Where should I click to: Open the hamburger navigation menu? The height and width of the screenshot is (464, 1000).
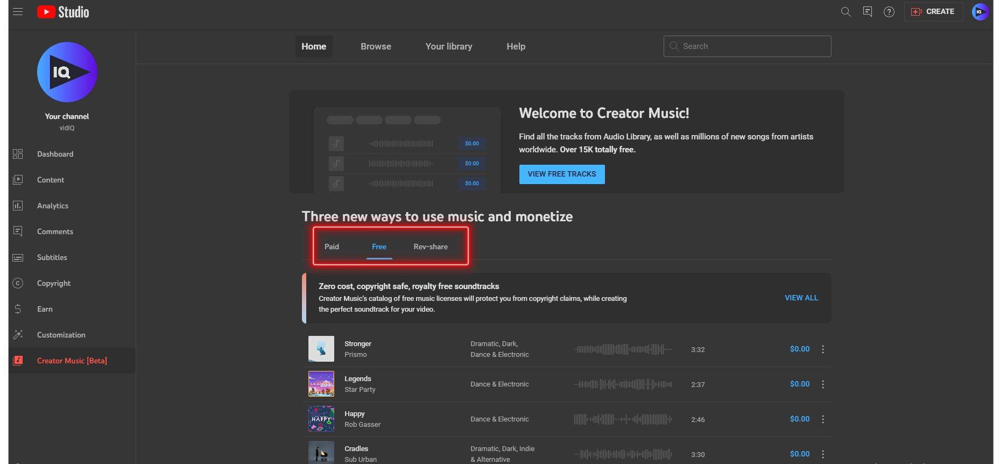click(18, 11)
